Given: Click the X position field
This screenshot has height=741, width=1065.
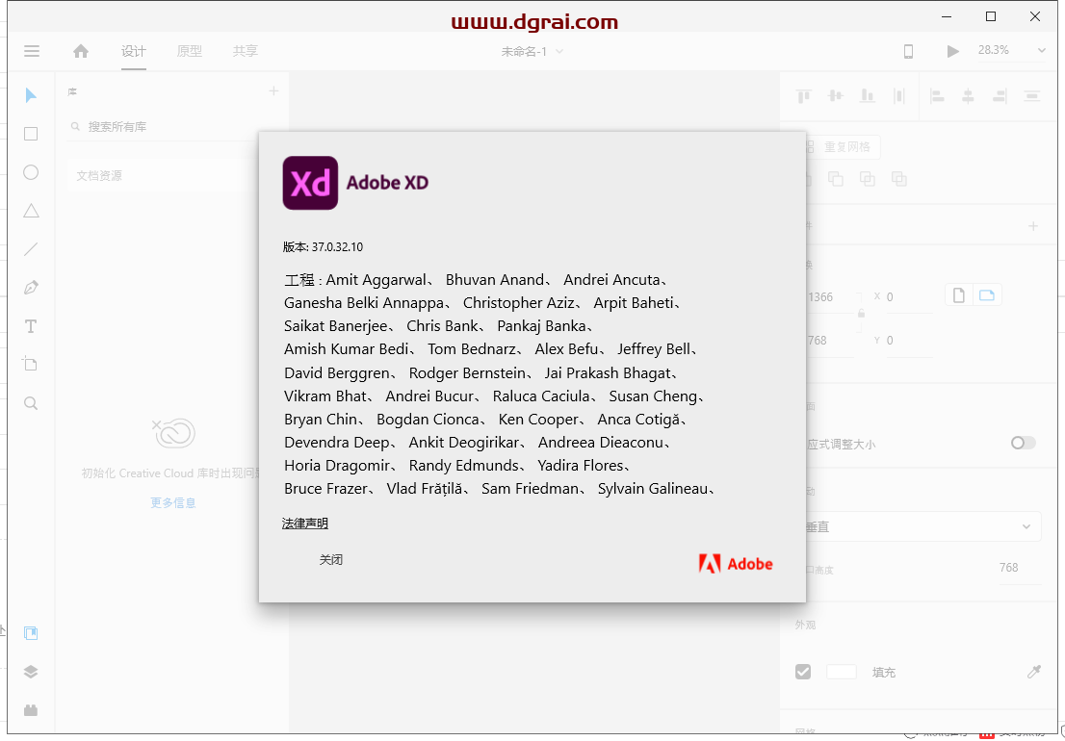Looking at the screenshot, I should [x=909, y=297].
